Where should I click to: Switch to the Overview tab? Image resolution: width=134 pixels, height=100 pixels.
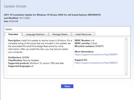pyautogui.click(x=13, y=34)
